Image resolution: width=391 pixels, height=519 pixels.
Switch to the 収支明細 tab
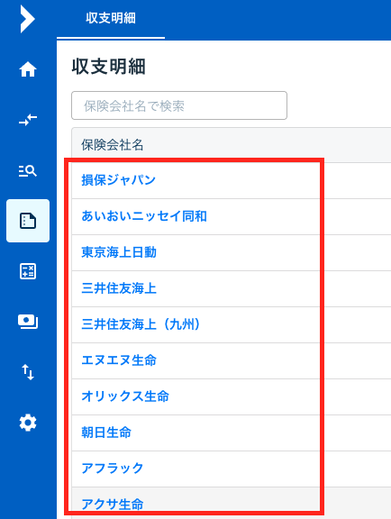coord(111,18)
